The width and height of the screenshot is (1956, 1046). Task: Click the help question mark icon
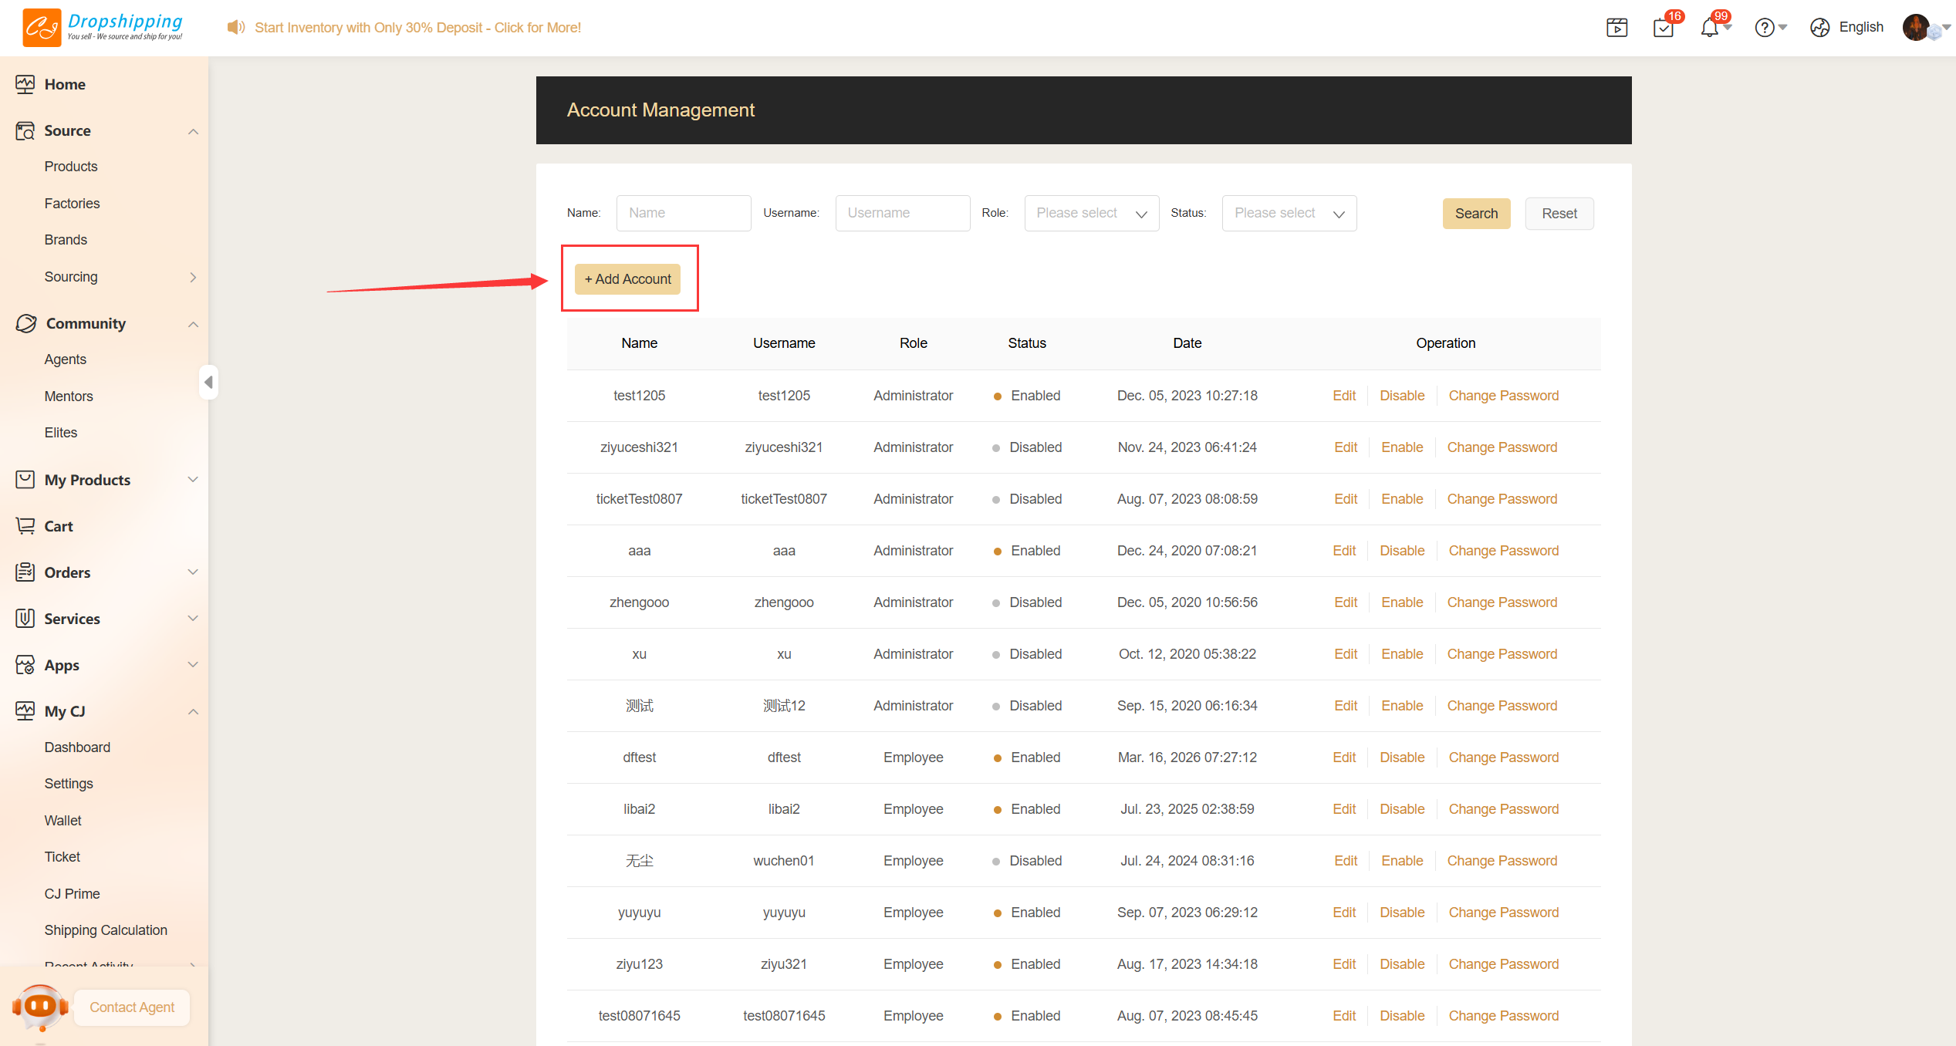1765,28
